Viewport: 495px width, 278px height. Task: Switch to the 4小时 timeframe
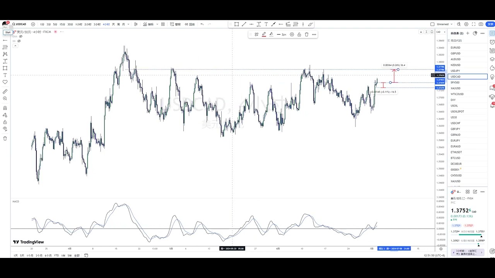coord(106,24)
